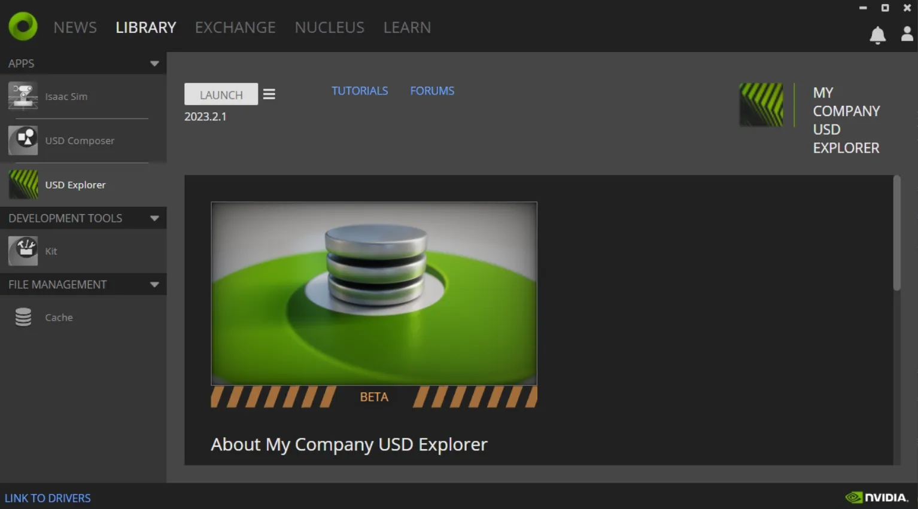Image resolution: width=918 pixels, height=509 pixels.
Task: Open the EXCHANGE tab
Action: click(235, 28)
